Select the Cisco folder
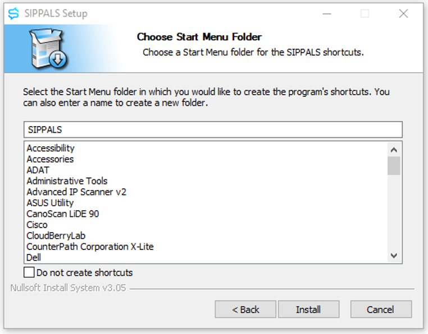Screen dimensions: 428x334 [x=37, y=225]
